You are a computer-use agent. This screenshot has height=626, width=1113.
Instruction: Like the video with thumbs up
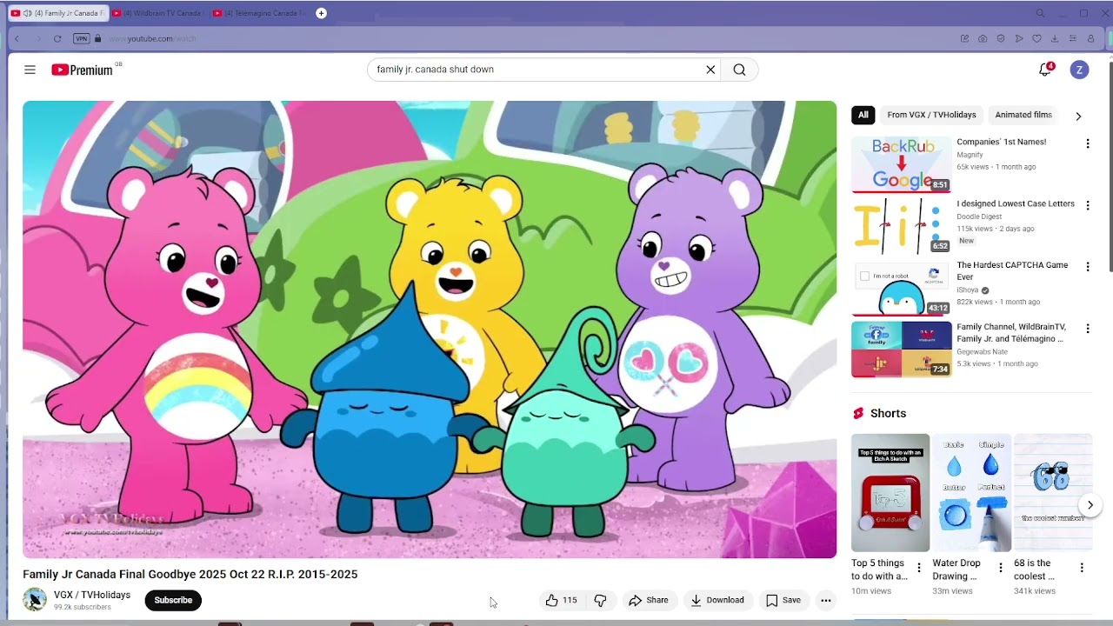tap(561, 600)
